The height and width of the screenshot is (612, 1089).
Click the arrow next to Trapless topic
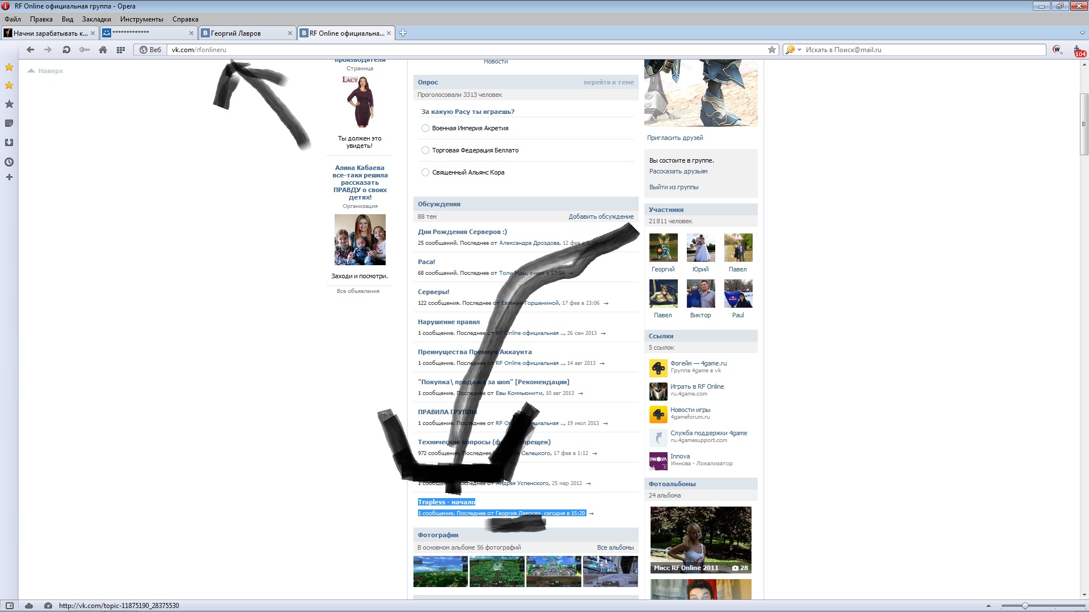point(591,513)
